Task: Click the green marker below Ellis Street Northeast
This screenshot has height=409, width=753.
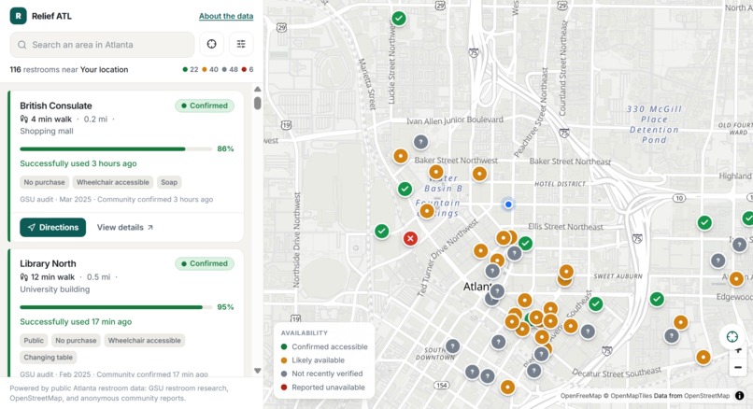Action: click(x=525, y=244)
